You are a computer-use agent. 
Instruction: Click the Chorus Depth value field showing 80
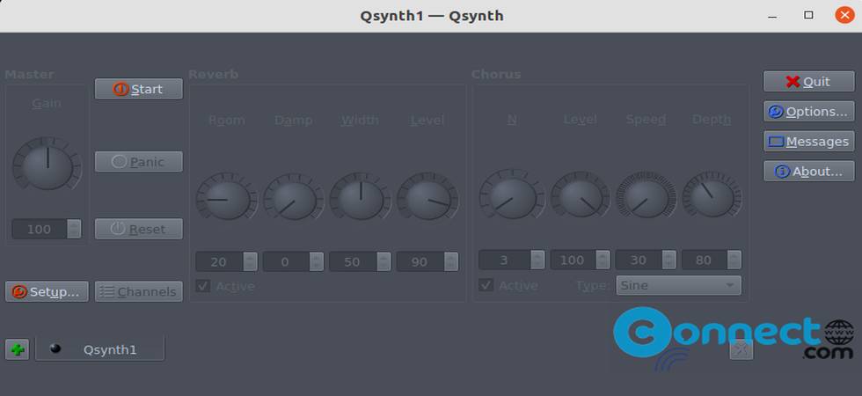[705, 260]
